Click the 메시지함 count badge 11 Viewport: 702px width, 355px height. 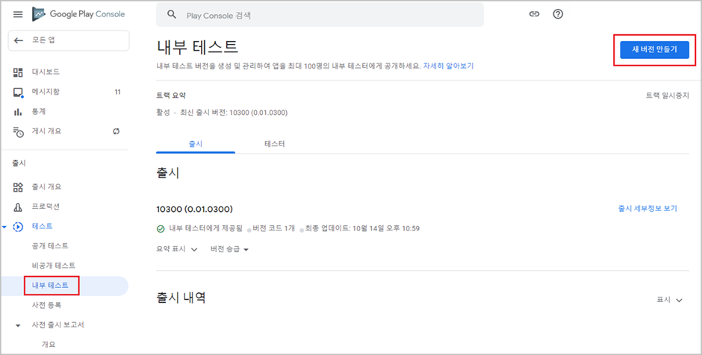(x=118, y=92)
